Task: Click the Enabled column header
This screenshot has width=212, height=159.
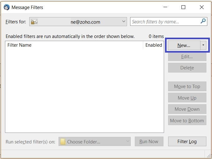Action: coord(153,45)
